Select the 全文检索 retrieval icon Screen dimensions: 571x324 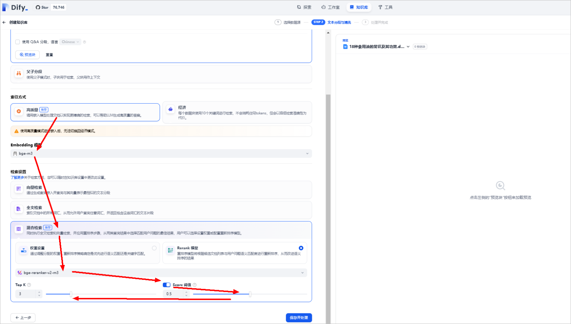tap(19, 209)
